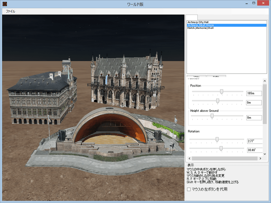Click the vertical scrollbar thumb in the properties panel

[265, 104]
